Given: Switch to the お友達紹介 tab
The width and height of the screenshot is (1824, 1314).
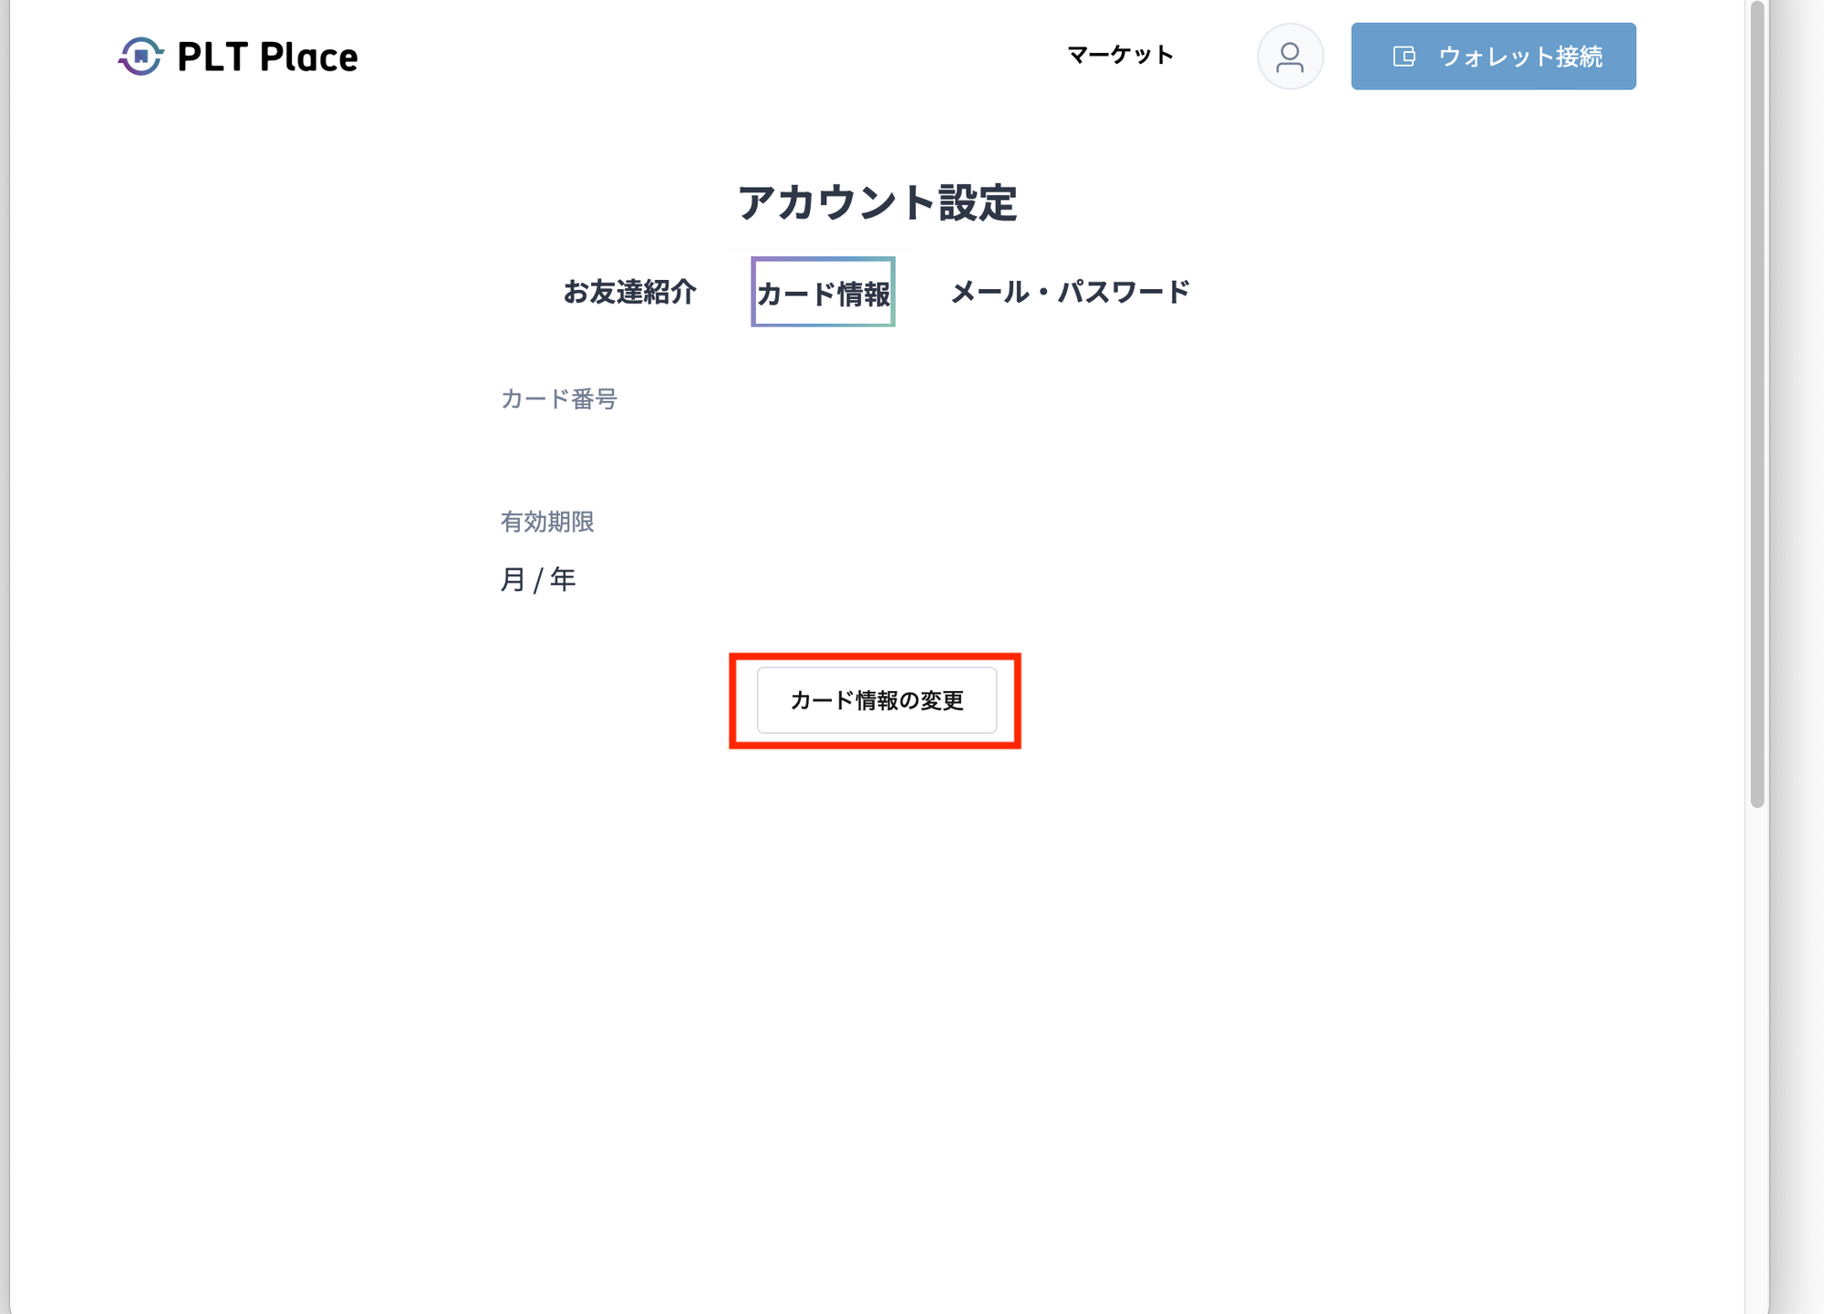Looking at the screenshot, I should 629,292.
